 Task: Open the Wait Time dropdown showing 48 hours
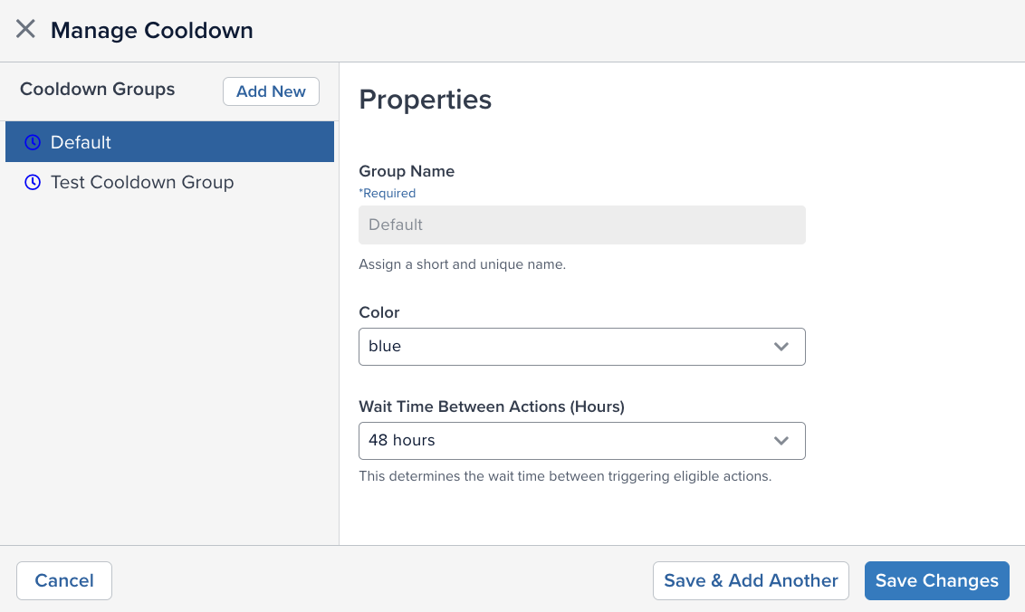point(581,441)
